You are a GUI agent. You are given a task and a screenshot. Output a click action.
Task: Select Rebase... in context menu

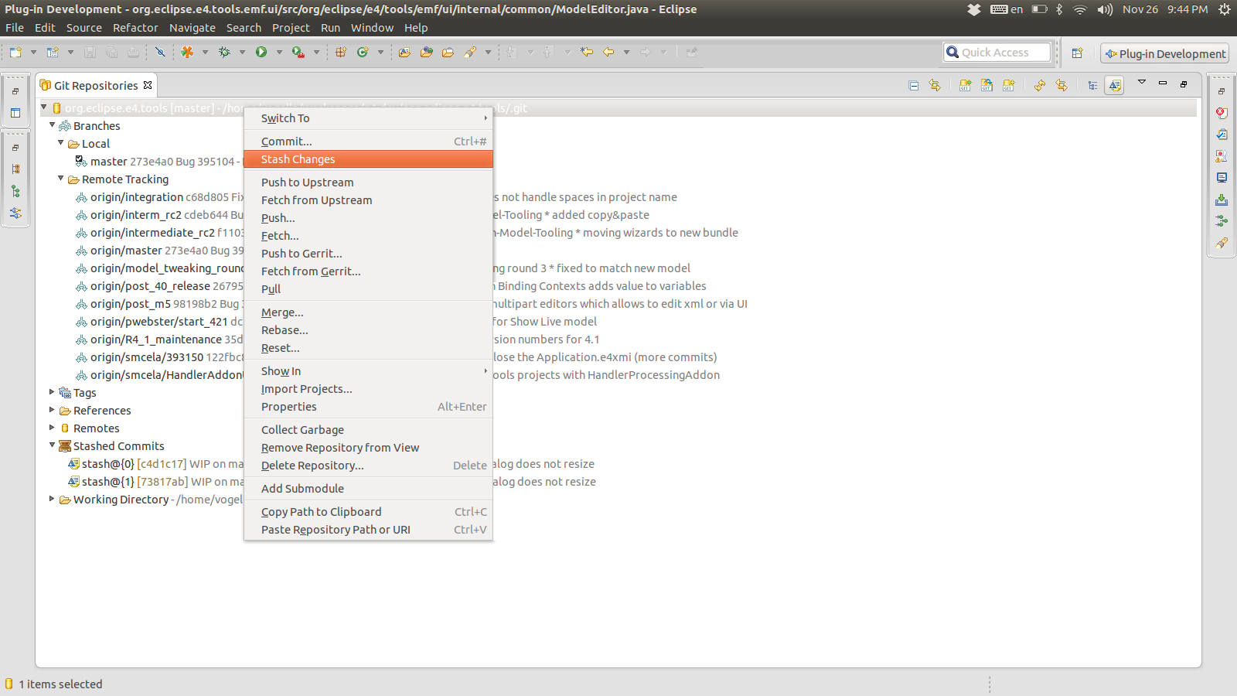click(368, 330)
